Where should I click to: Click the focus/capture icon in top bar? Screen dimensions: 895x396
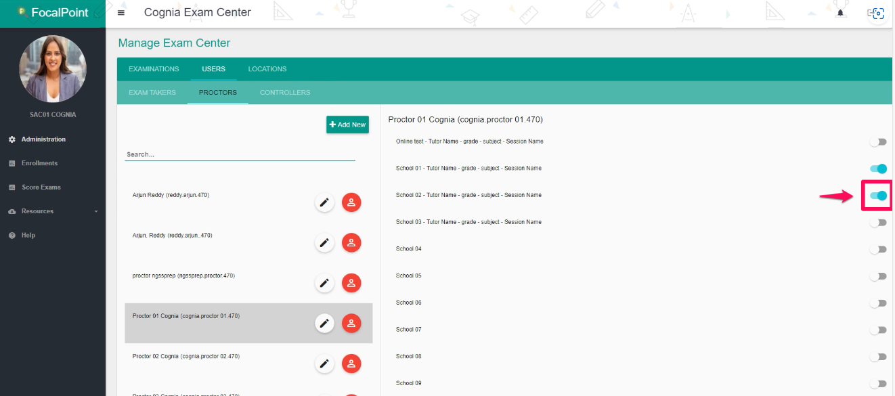coord(877,13)
